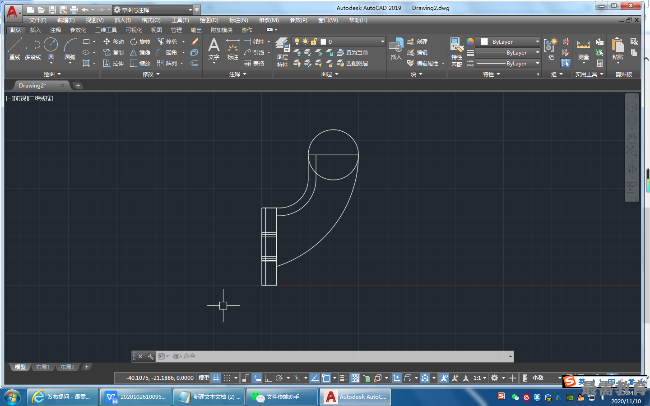This screenshot has height=406, width=650.
Task: Toggle grid display in status bar
Action: 216,378
